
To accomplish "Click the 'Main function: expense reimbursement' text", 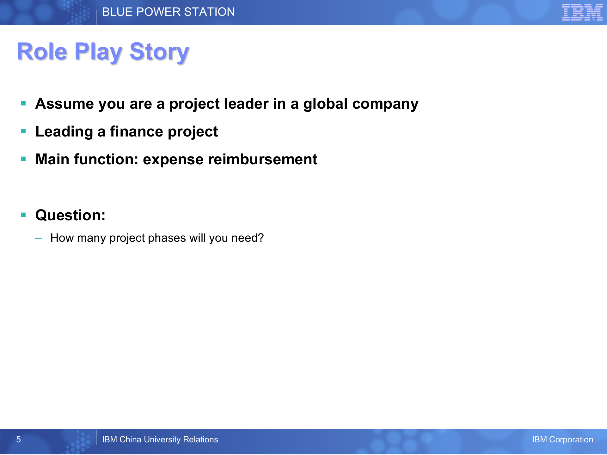I will tap(176, 159).
